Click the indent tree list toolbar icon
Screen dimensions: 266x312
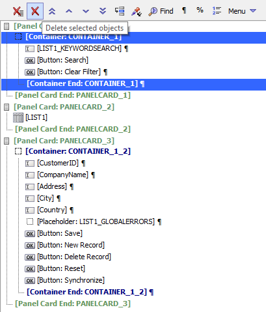coord(120,11)
